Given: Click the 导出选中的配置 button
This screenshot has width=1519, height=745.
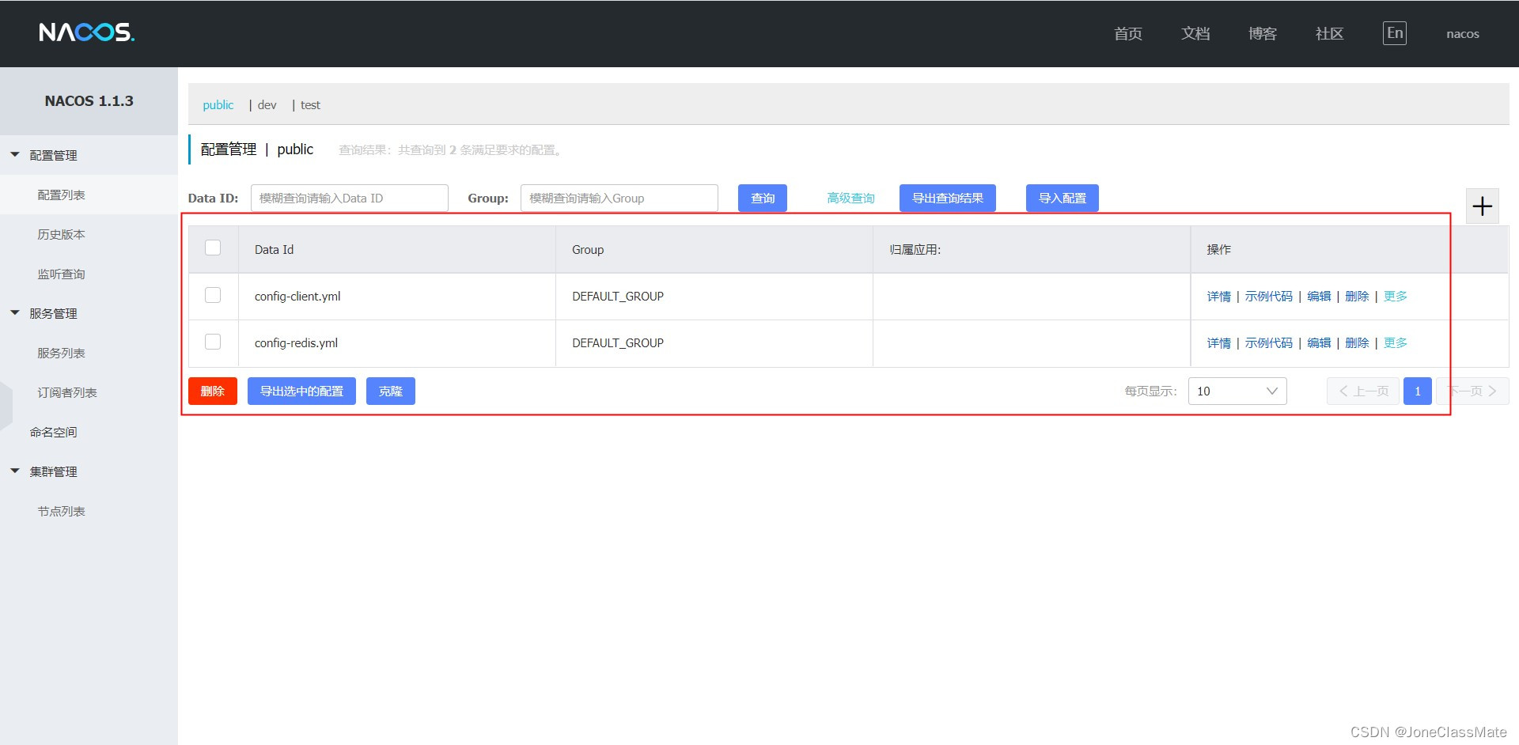Looking at the screenshot, I should 301,391.
